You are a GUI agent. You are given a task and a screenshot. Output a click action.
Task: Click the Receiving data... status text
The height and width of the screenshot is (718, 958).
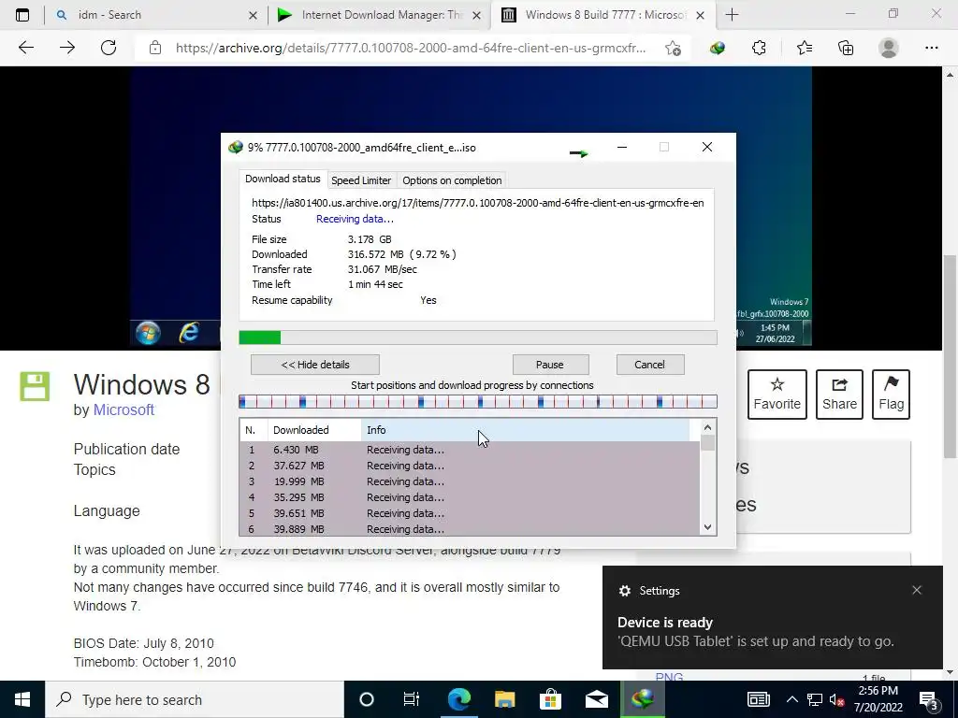click(355, 219)
